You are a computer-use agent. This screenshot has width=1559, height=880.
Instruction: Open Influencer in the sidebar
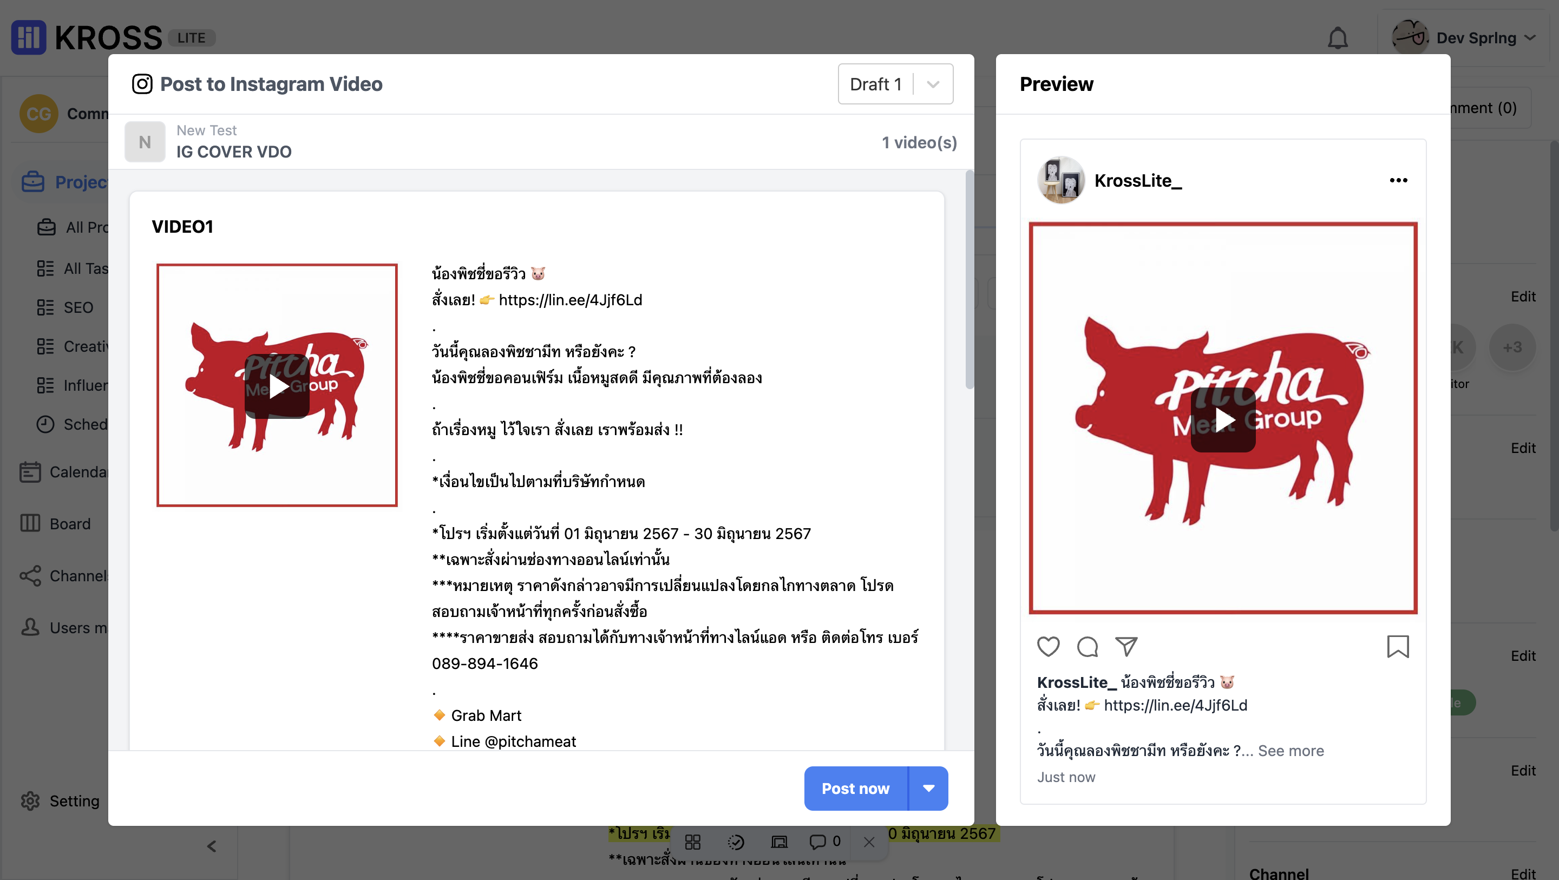73,385
